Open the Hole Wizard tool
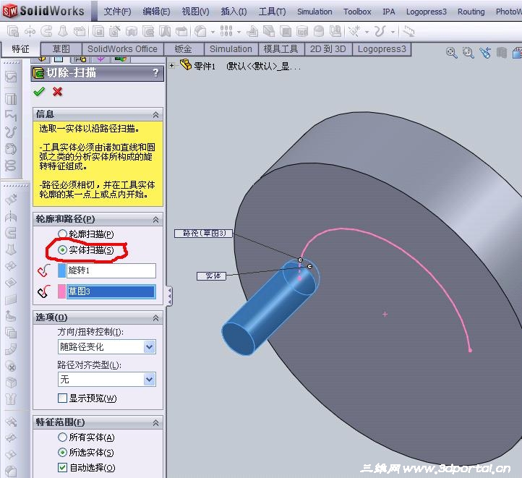522x478 pixels. point(115,31)
